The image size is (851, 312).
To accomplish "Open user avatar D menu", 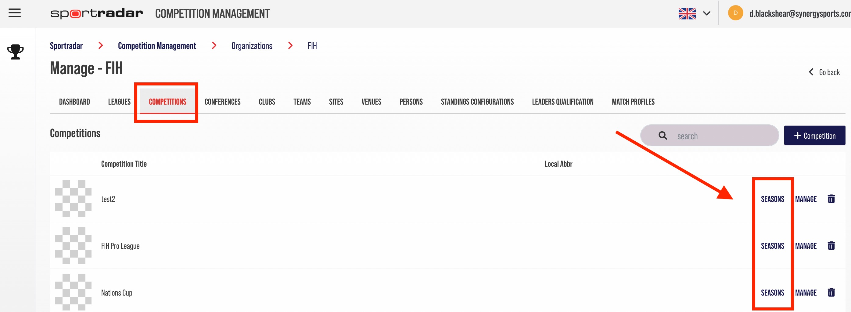I will click(x=735, y=13).
